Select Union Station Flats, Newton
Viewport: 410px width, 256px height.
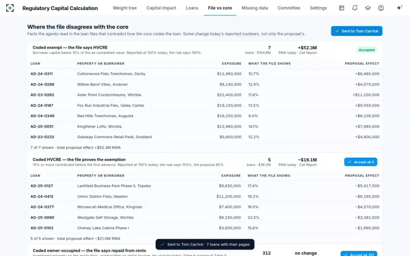[x=102, y=197]
